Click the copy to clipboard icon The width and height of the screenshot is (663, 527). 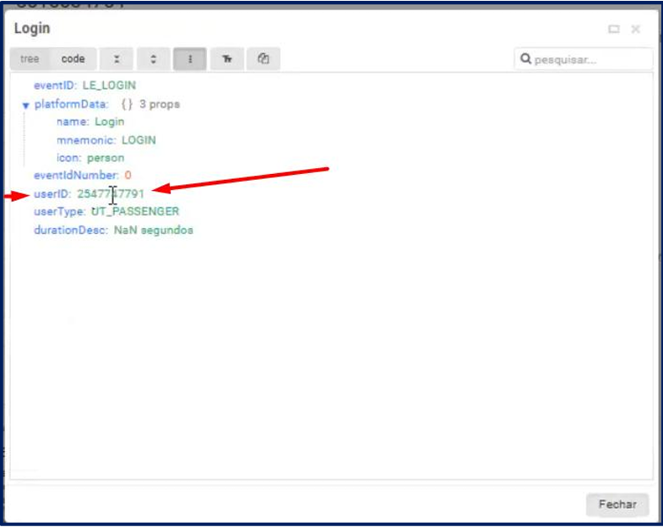pos(264,59)
